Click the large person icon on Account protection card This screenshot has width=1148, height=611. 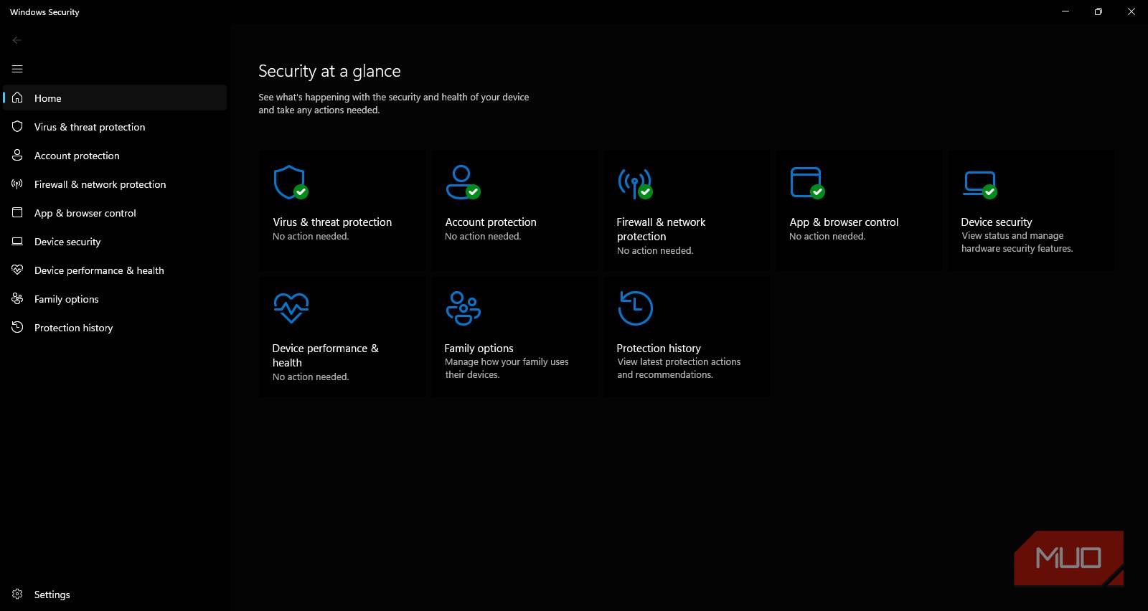463,182
